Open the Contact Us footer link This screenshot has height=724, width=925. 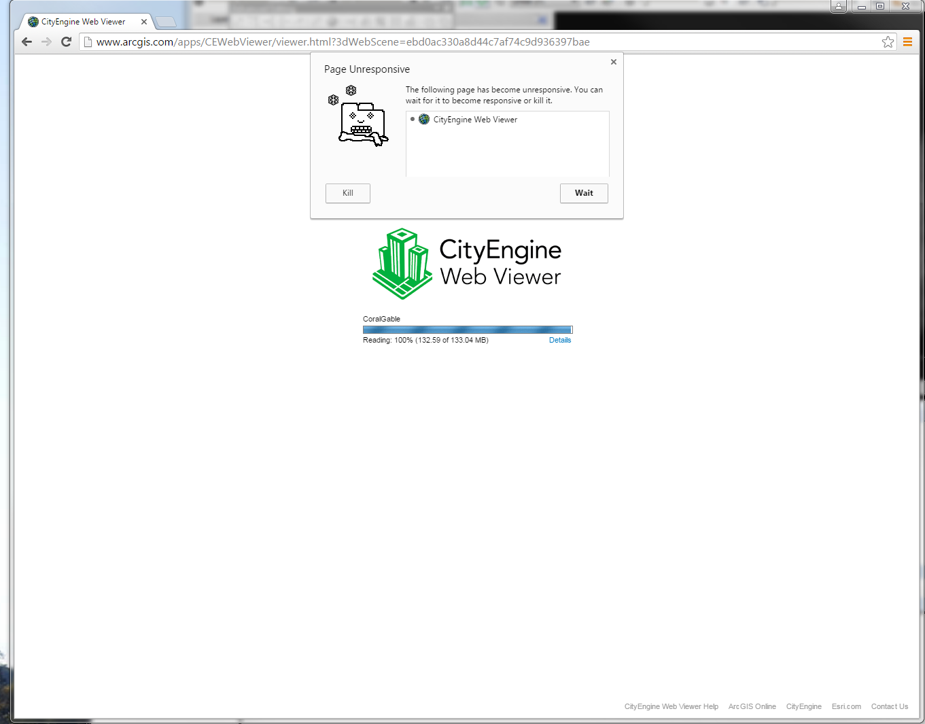(890, 707)
